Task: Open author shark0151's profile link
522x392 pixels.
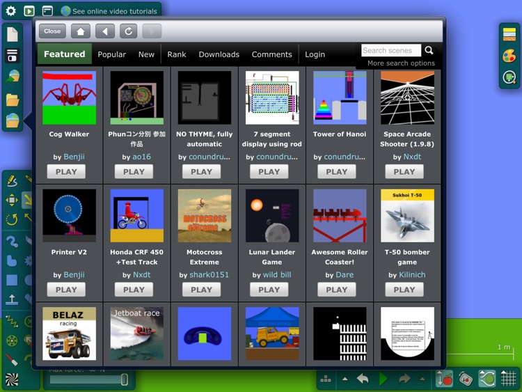Action: click(209, 275)
